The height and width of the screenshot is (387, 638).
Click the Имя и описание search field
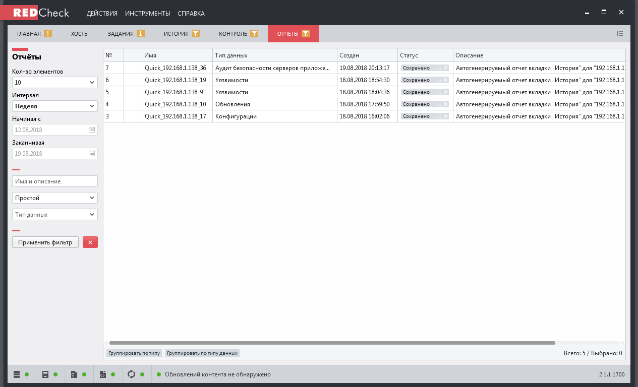click(x=55, y=181)
